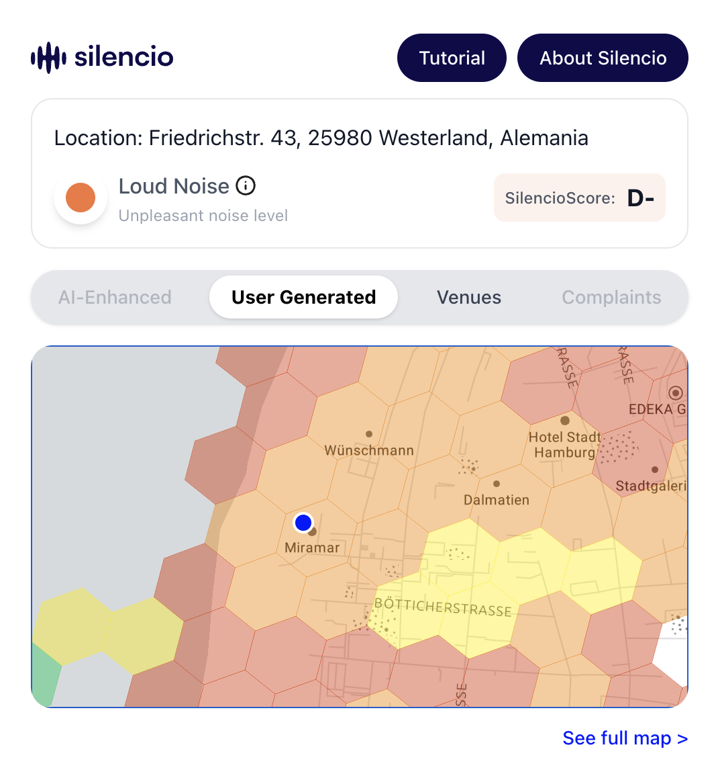Open the Venues tab
This screenshot has height=770, width=718.
point(469,297)
